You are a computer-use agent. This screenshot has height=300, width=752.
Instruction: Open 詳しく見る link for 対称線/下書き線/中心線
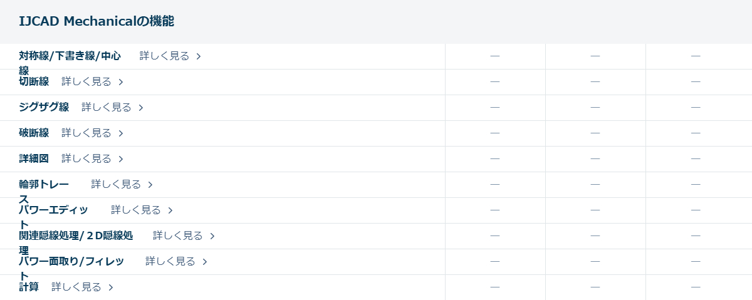point(164,56)
